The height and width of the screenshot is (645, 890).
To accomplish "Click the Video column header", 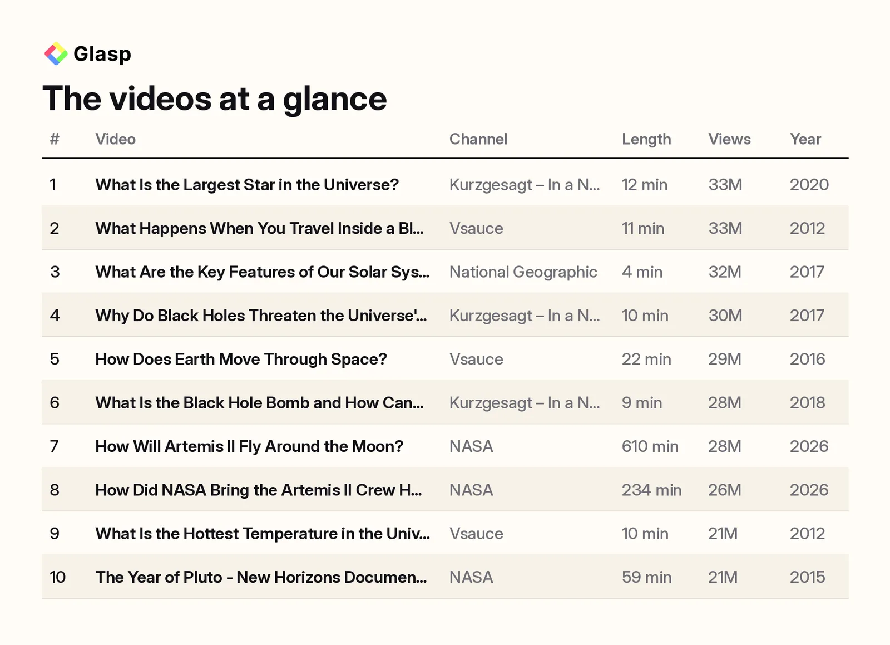I will (x=116, y=139).
